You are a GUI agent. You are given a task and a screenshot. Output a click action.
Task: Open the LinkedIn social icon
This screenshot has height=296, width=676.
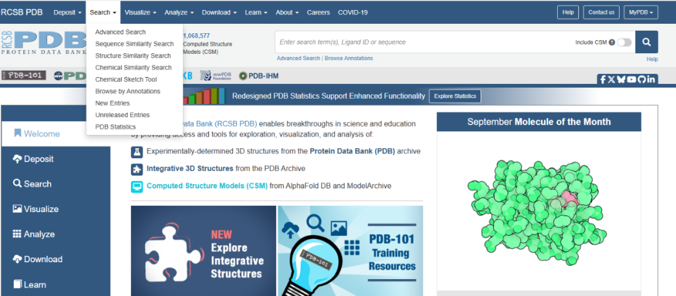pos(651,79)
